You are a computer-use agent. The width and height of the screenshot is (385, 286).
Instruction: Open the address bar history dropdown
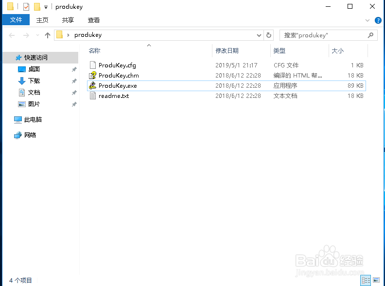click(x=259, y=35)
